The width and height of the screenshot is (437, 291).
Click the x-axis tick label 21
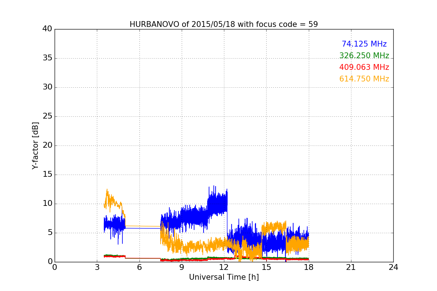click(x=351, y=267)
